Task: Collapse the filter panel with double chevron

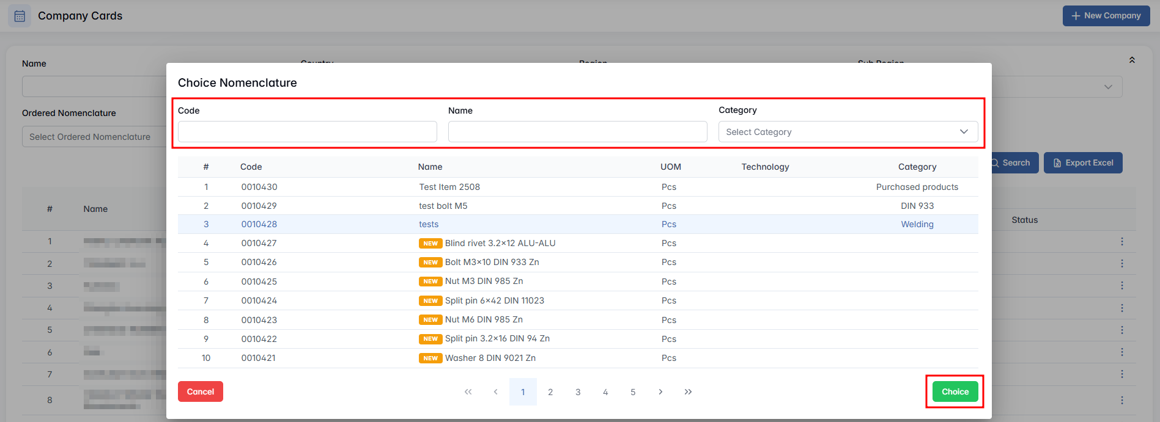Action: tap(1132, 60)
